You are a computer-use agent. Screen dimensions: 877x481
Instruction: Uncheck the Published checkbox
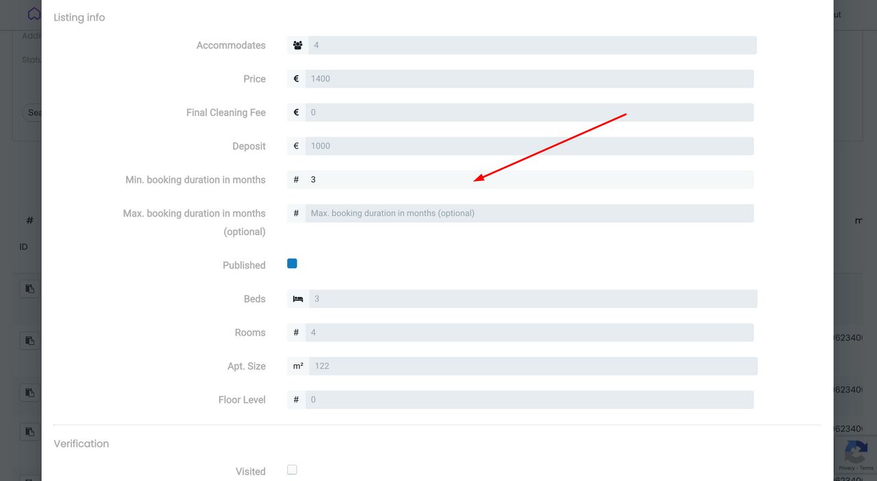(x=292, y=264)
